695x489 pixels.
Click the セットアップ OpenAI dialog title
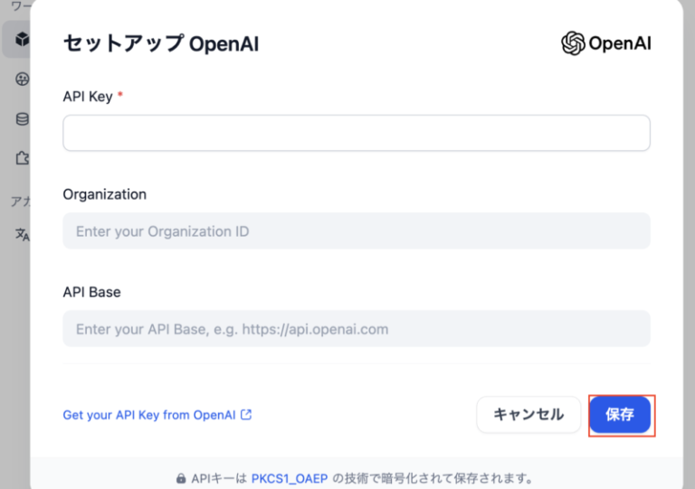pyautogui.click(x=161, y=43)
